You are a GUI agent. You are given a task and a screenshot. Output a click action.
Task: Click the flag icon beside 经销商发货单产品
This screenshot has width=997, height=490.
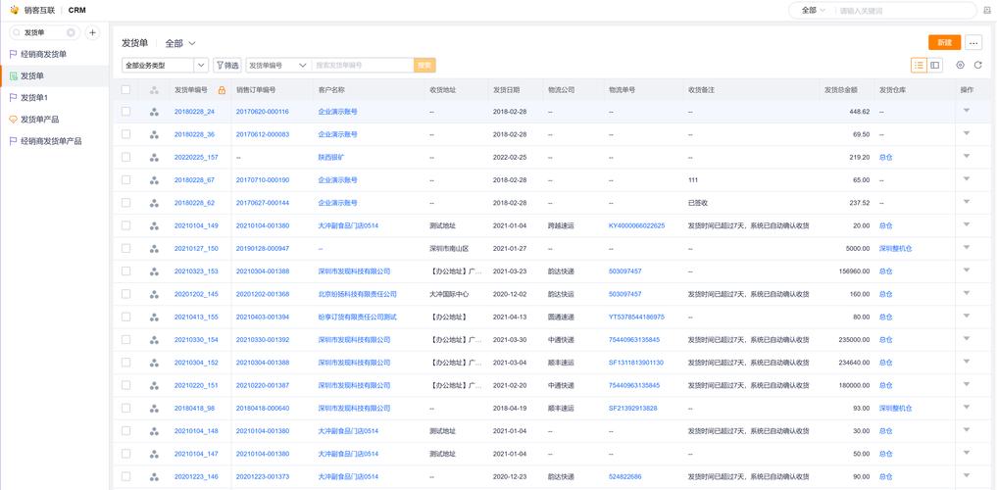13,141
